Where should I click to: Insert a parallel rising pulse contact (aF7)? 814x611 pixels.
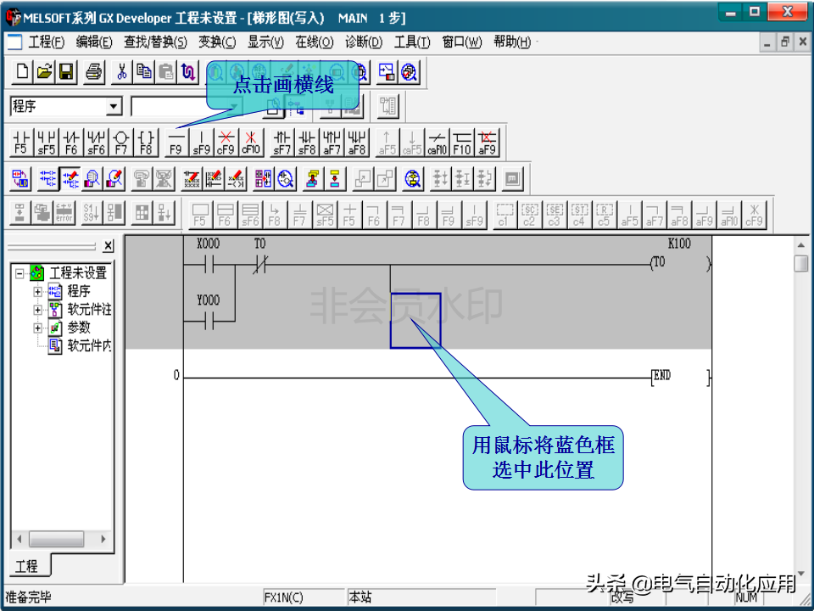pos(332,143)
